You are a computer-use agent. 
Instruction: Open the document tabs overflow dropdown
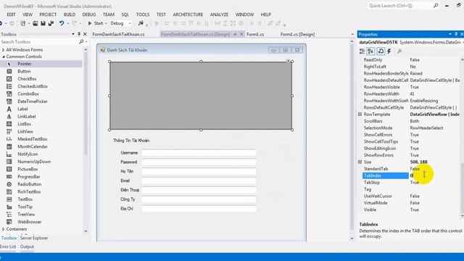(x=352, y=34)
